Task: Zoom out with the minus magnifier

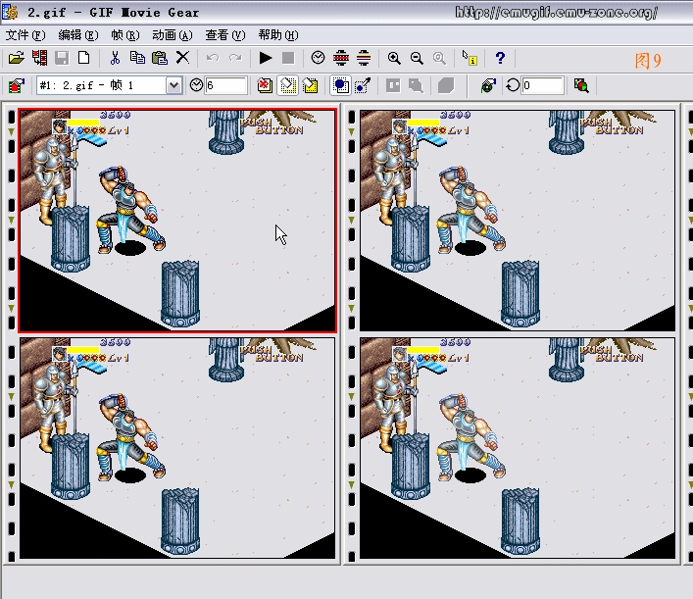Action: (x=417, y=58)
